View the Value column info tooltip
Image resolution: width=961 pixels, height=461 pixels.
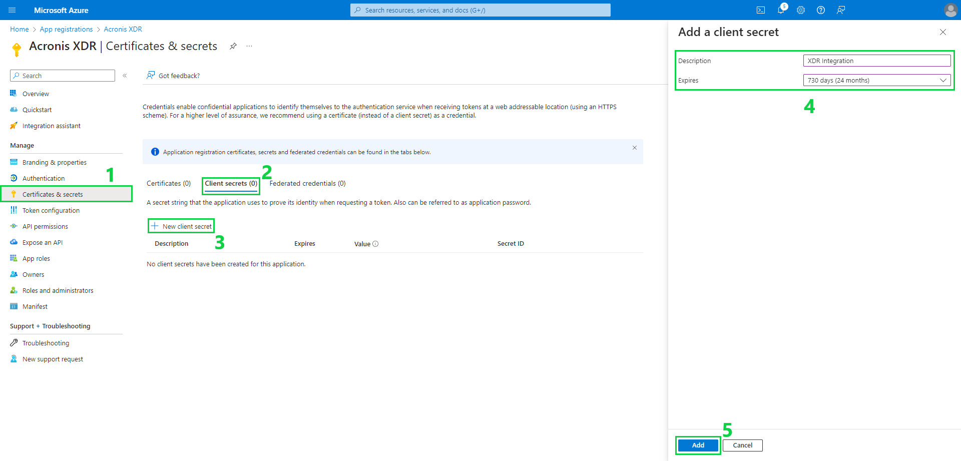tap(376, 244)
